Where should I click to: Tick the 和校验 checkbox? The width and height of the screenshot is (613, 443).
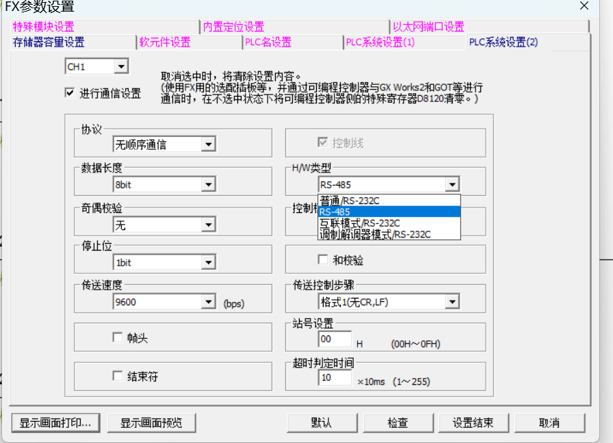point(323,260)
